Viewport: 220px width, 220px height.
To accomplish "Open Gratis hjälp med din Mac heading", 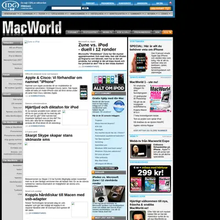I will (108, 98).
